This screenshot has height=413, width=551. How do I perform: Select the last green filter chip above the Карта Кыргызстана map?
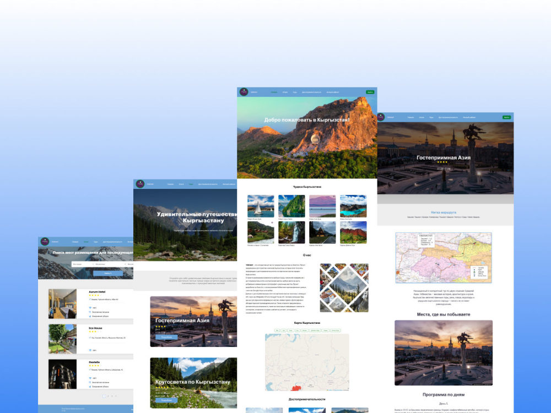[x=335, y=330]
